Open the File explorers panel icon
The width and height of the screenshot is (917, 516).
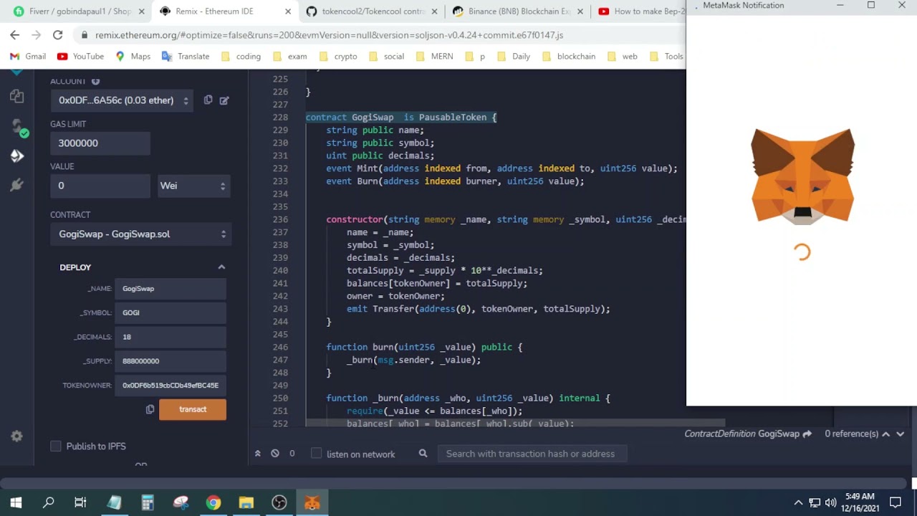(17, 96)
